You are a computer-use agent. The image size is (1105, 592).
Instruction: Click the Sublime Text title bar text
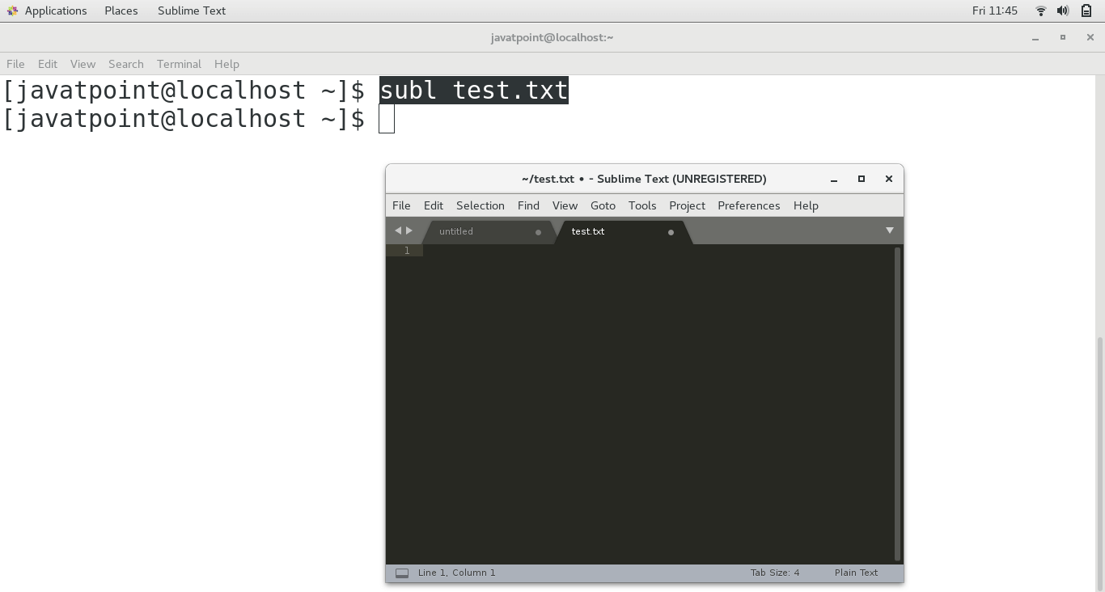pos(644,179)
